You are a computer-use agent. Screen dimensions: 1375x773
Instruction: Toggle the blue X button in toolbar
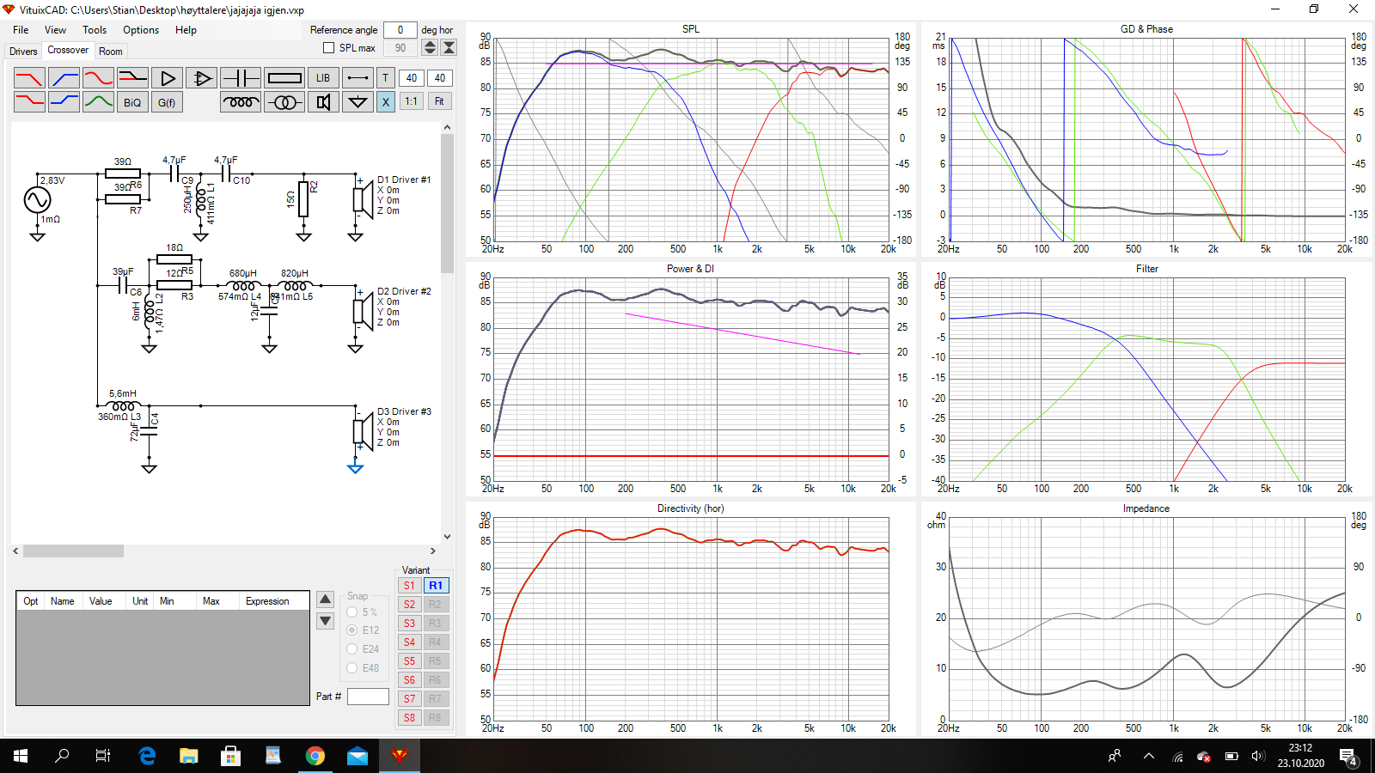point(385,102)
